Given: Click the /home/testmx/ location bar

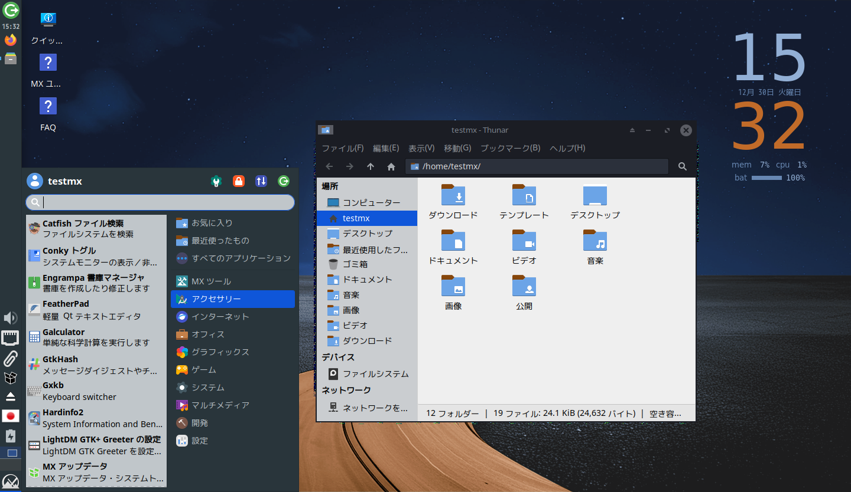Looking at the screenshot, I should [x=538, y=166].
